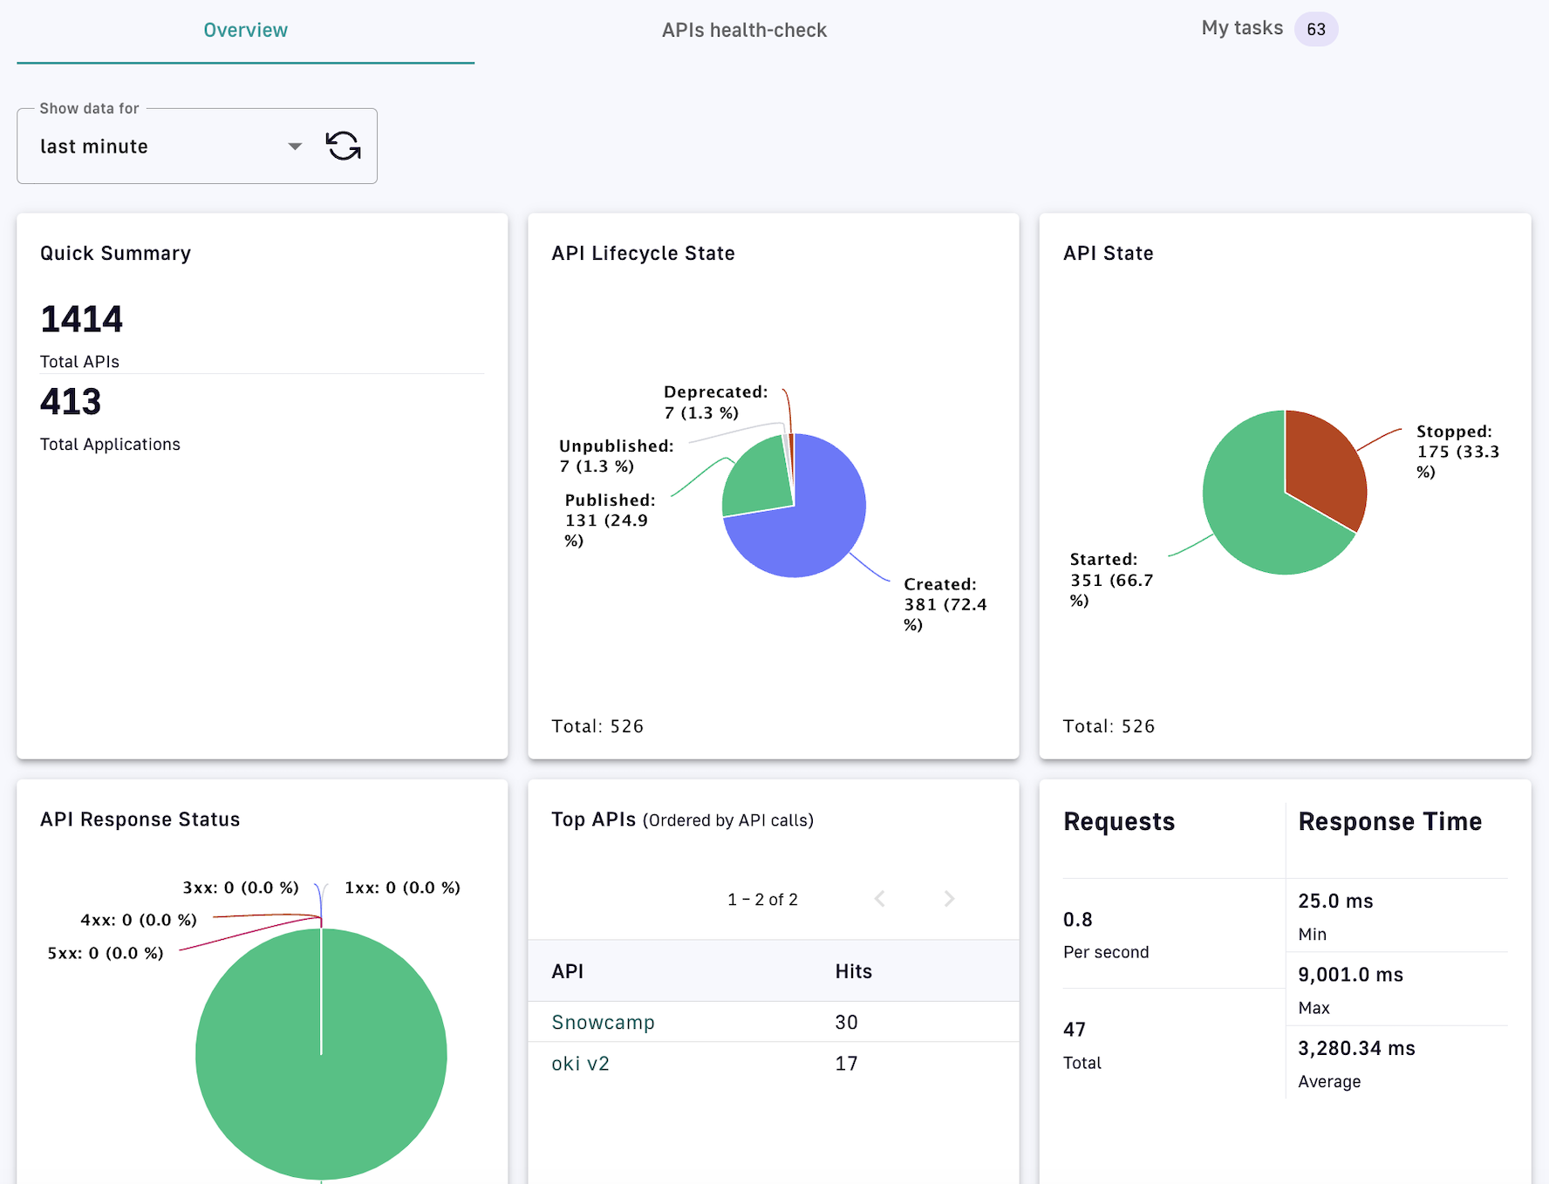Click the Hits column header
1549x1184 pixels.
pos(853,971)
